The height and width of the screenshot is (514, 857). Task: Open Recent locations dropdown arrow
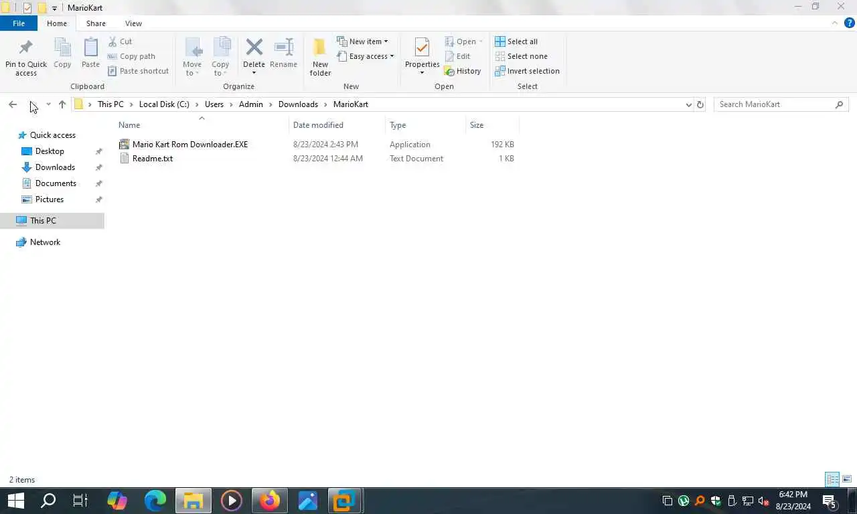[48, 104]
